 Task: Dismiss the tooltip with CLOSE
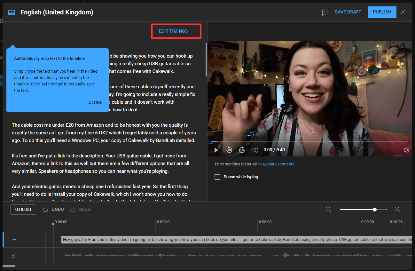click(95, 102)
